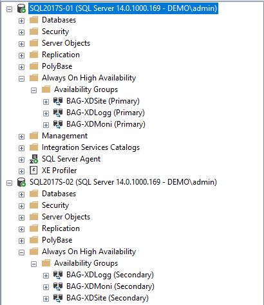Expand Server Objects under SQL2017S-01
Image resolution: width=264 pixels, height=305 pixels.
coord(21,44)
